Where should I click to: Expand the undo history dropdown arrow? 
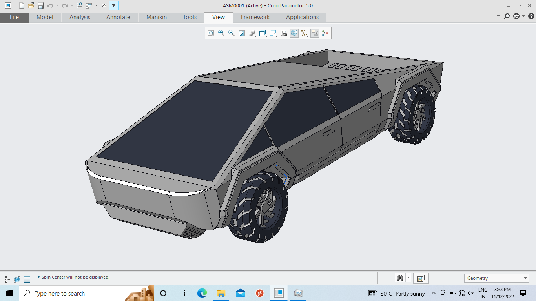point(57,5)
